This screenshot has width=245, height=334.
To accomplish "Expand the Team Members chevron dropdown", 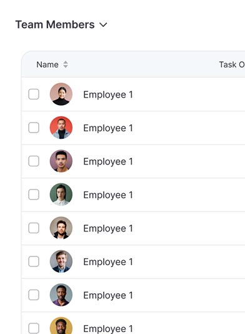I will (103, 25).
